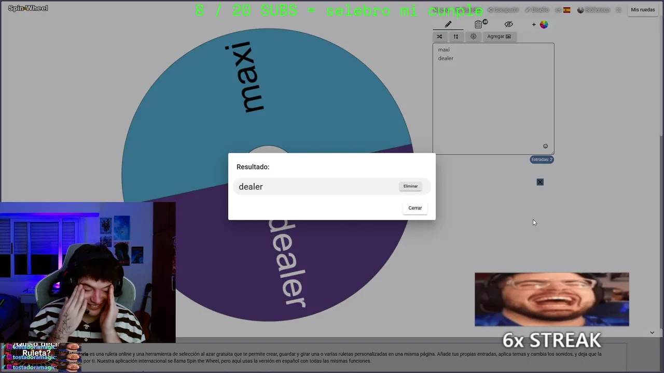Click the dealer entry in the list

pyautogui.click(x=446, y=58)
